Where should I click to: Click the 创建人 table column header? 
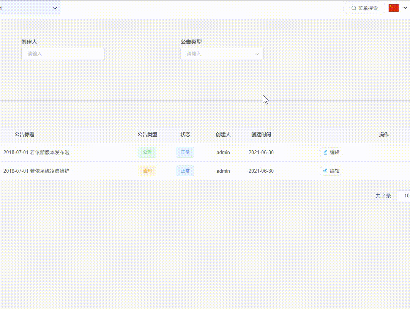tap(223, 134)
